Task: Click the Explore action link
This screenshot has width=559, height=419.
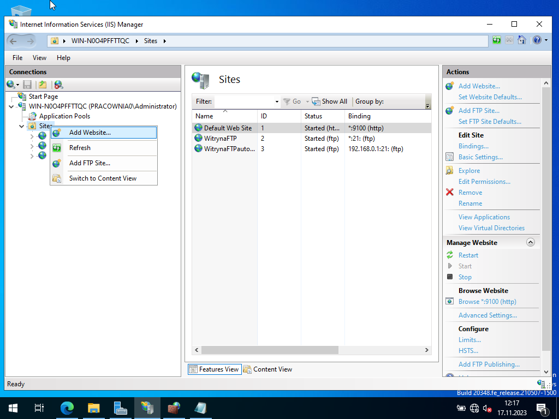Action: point(469,171)
